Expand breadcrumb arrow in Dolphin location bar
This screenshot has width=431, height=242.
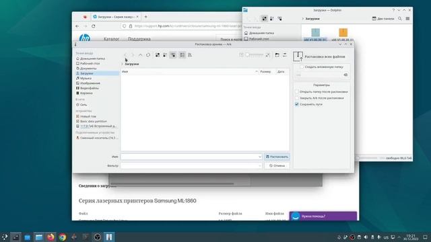pos(303,19)
